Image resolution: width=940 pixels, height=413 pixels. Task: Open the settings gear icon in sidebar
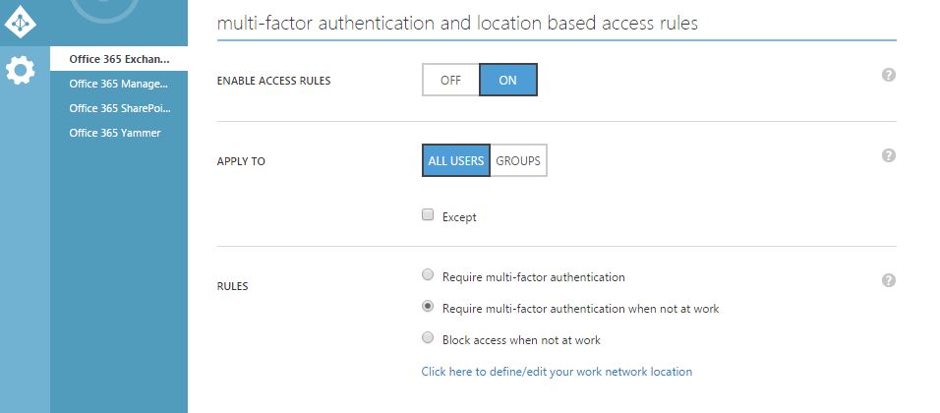point(21,70)
